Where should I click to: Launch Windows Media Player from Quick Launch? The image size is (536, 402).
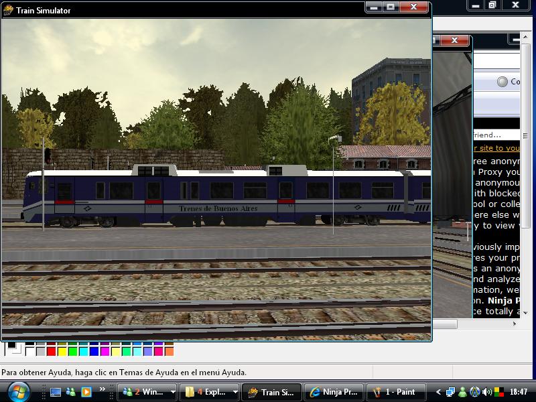click(86, 392)
